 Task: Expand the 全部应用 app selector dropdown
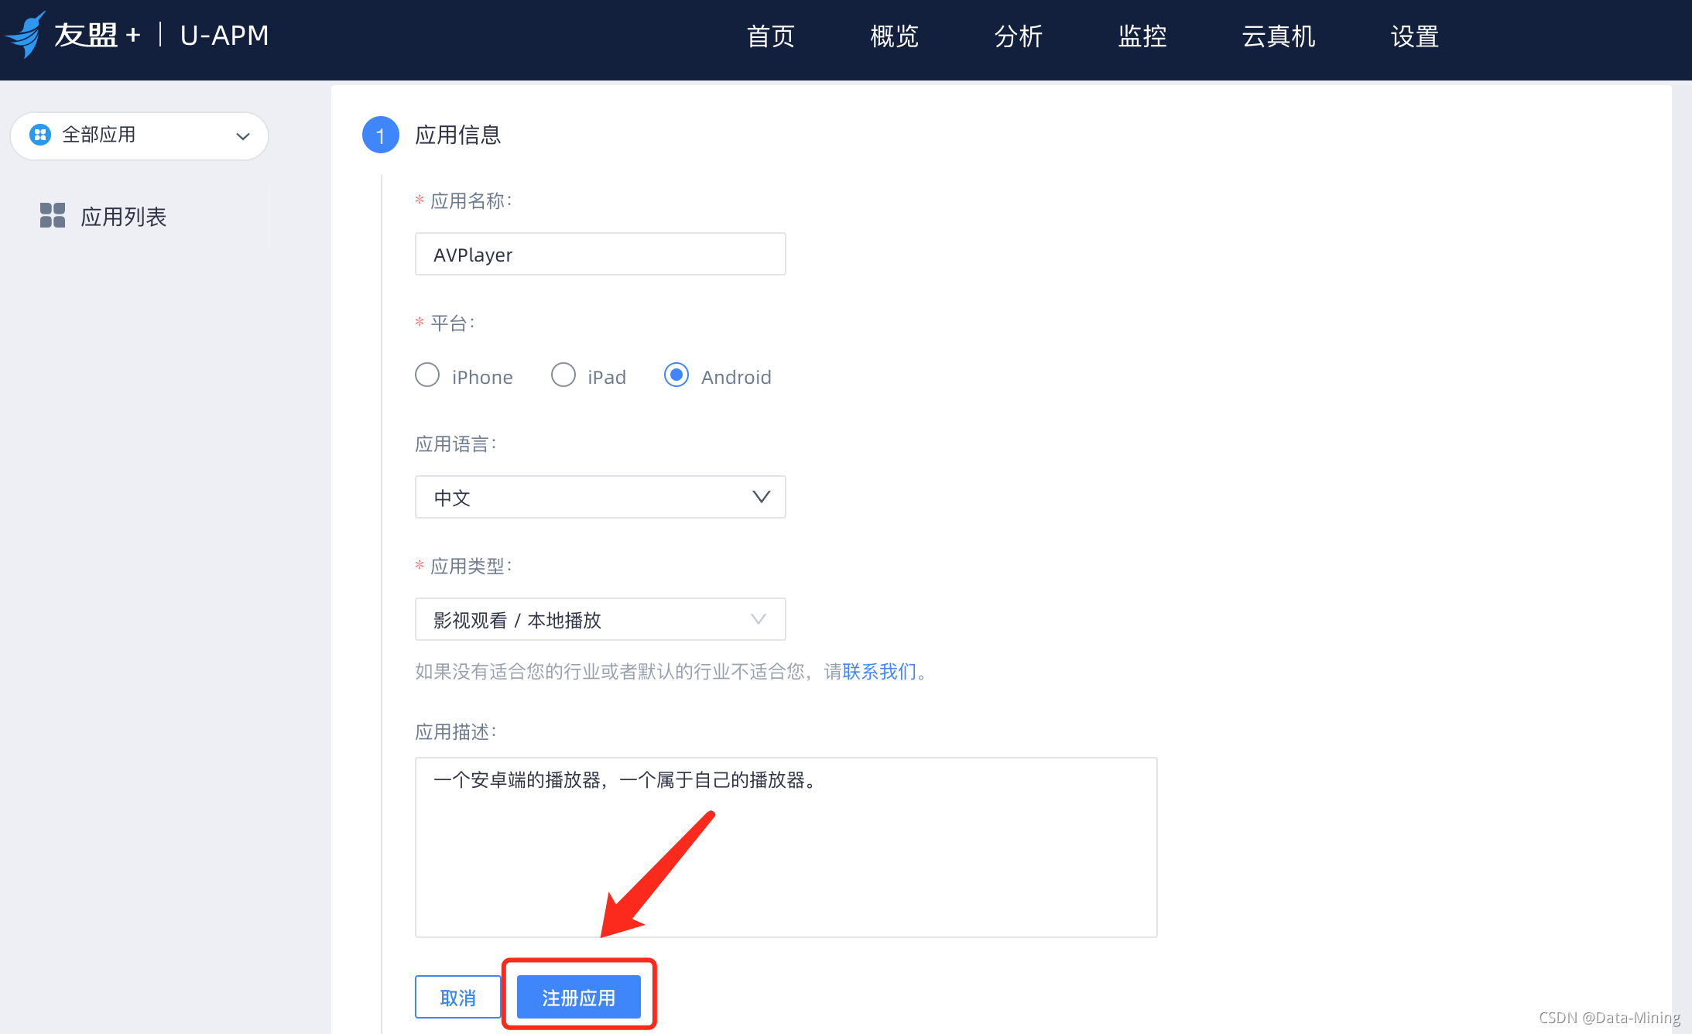[x=139, y=136]
